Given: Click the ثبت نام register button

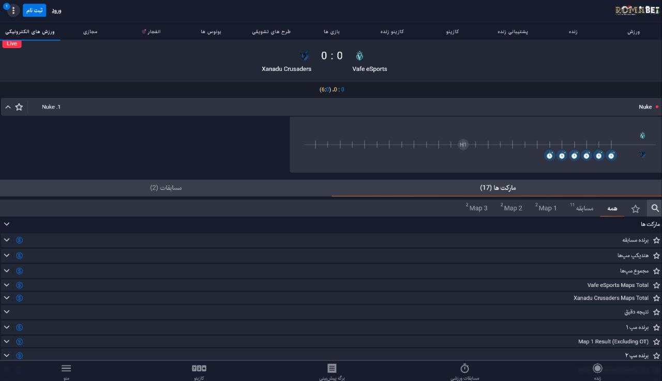Looking at the screenshot, I should 34,10.
